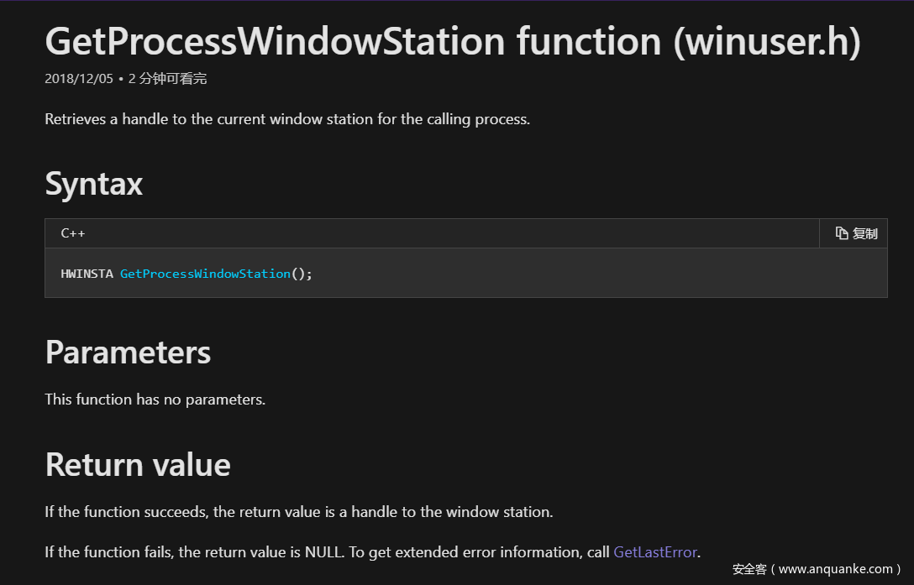Click the 'Retrieves a handle' description sentence

pyautogui.click(x=287, y=119)
